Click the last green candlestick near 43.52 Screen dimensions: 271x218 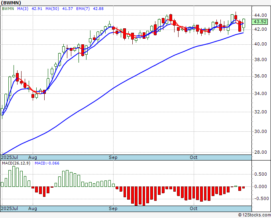(244, 23)
